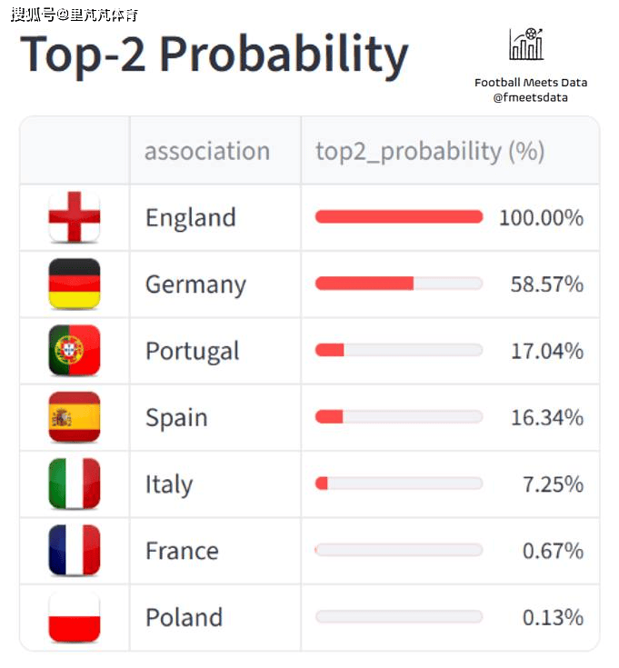Click the Italy probability bar
Viewport: 619px width, 668px height.
[x=399, y=484]
